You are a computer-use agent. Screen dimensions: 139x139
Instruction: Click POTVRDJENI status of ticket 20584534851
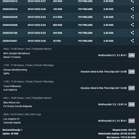coord(85,41)
